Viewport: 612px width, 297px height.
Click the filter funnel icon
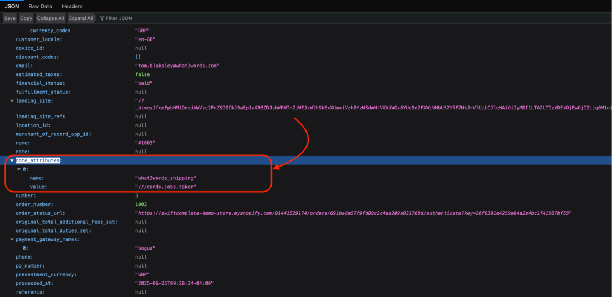[x=102, y=18]
